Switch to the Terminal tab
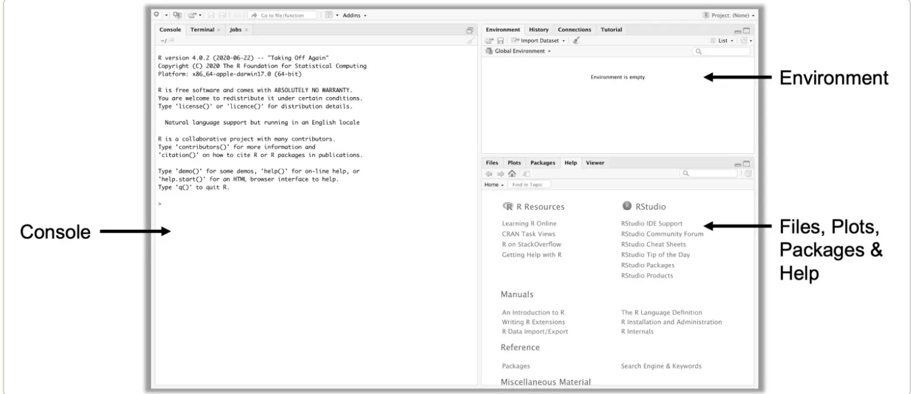911x394 pixels. point(204,29)
